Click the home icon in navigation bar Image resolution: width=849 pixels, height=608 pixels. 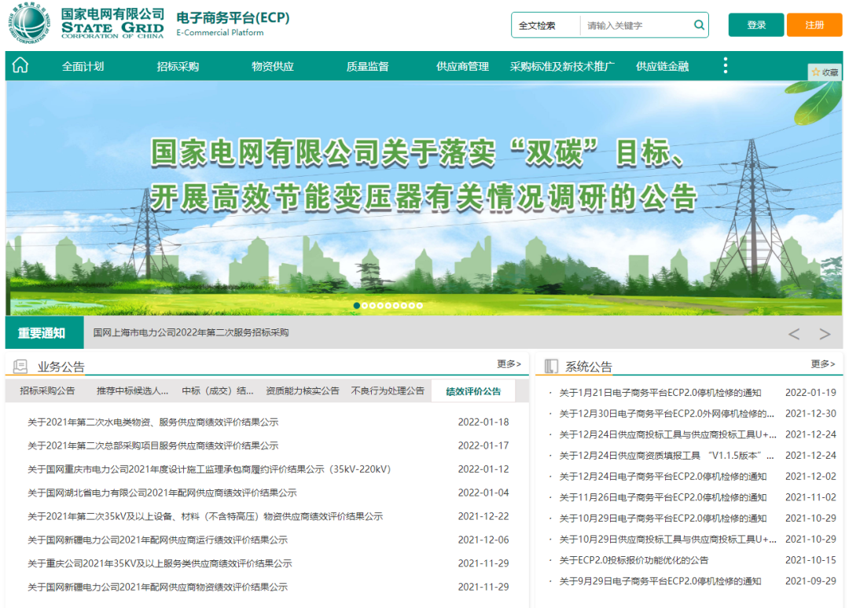[x=20, y=66]
